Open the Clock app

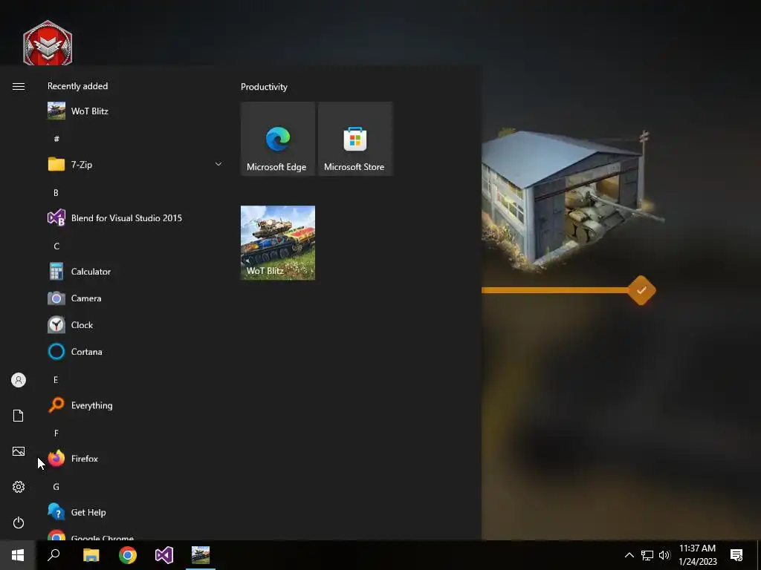click(x=134, y=325)
